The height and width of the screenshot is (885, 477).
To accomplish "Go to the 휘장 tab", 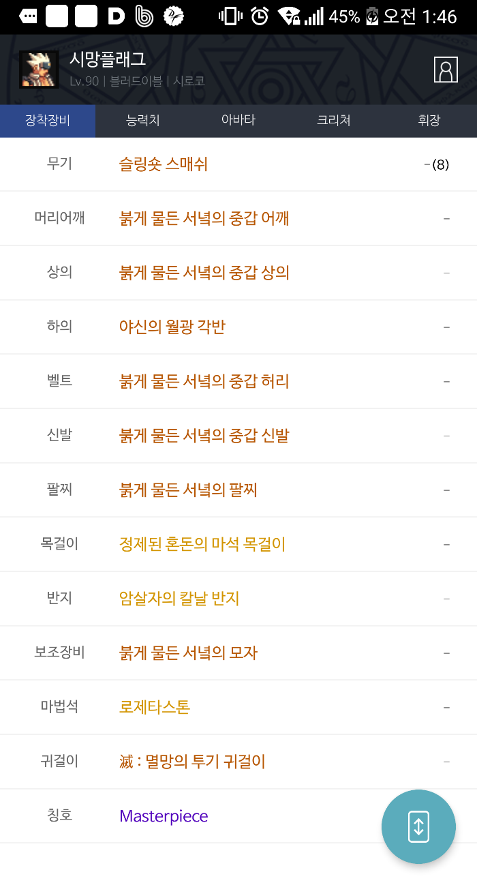I will tap(429, 121).
